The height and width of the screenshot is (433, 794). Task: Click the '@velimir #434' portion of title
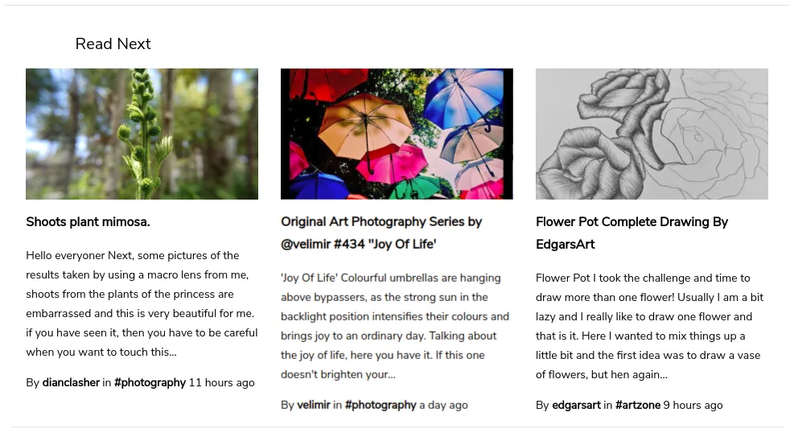pyautogui.click(x=323, y=244)
